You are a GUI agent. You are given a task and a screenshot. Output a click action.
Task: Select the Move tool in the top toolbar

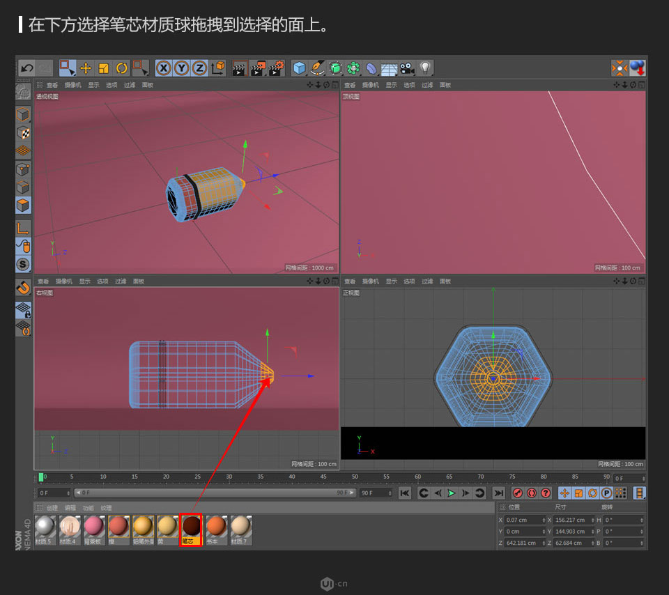[86, 68]
